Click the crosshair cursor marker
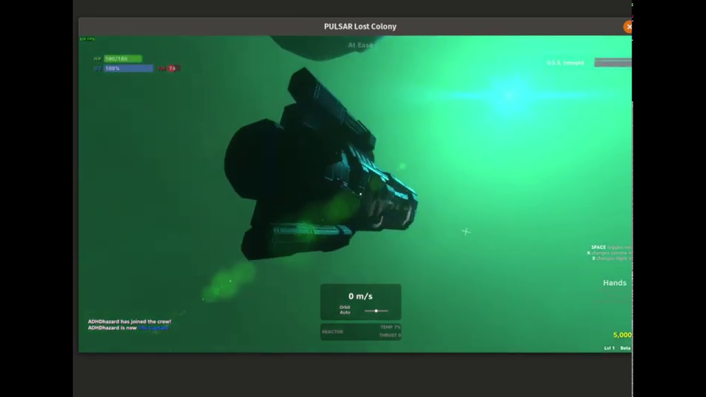 (x=466, y=232)
